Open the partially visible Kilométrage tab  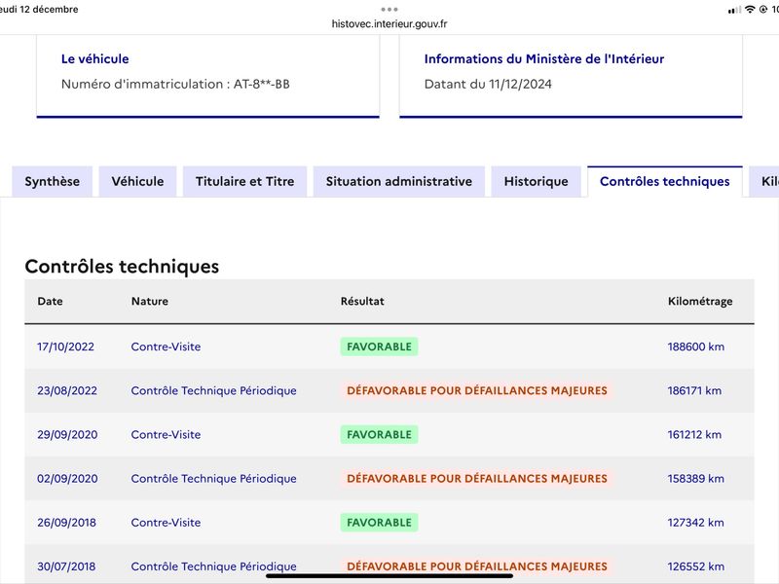[x=764, y=181]
